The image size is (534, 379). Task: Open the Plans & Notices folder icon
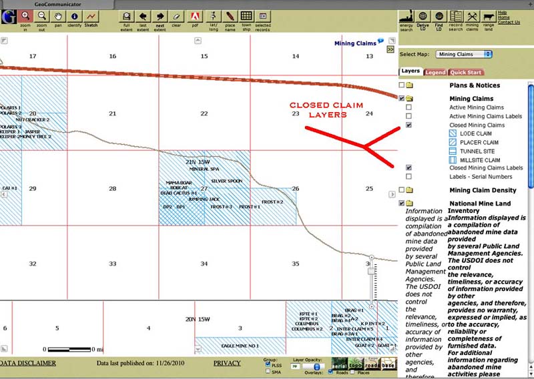coord(409,85)
